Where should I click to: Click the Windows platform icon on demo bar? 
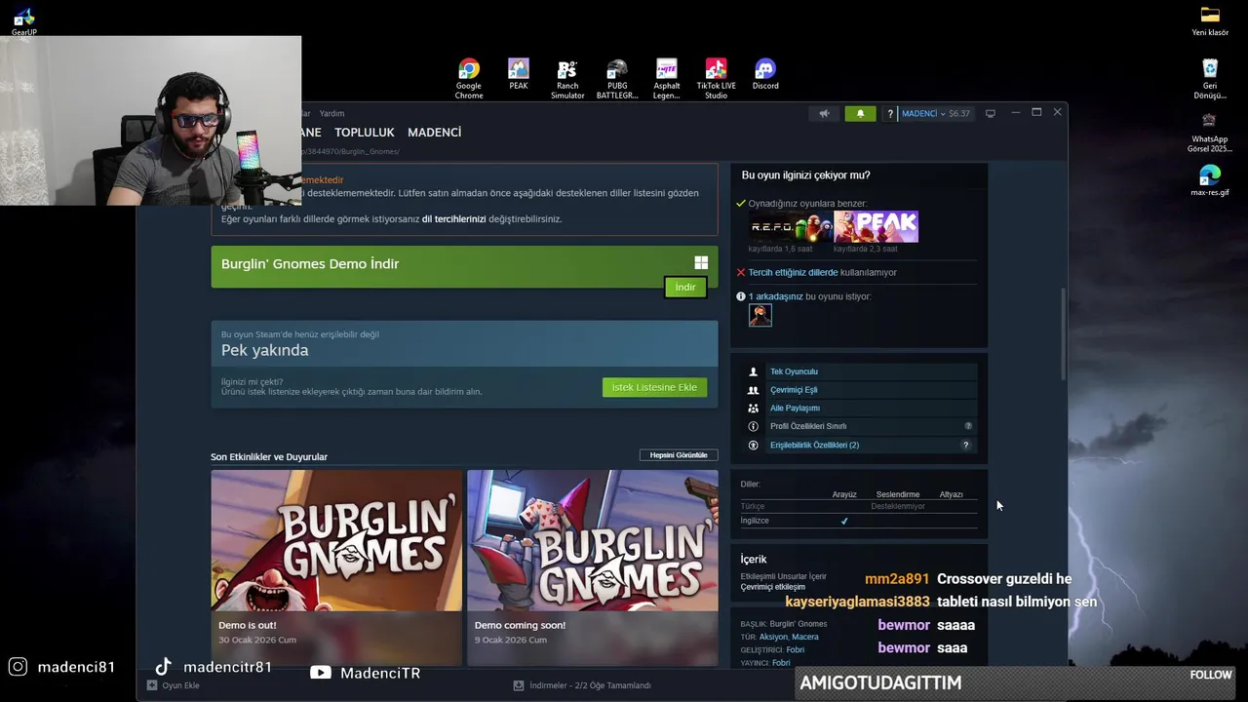(x=700, y=262)
